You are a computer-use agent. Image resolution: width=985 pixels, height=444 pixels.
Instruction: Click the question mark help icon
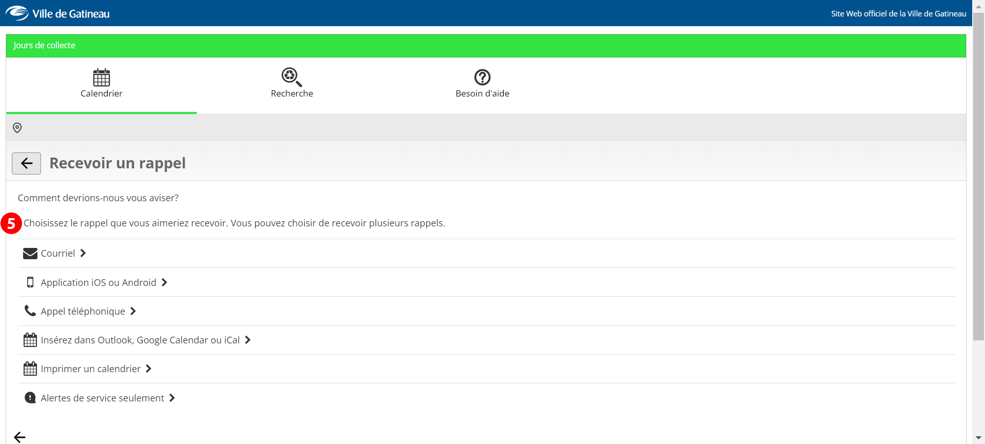(x=482, y=78)
